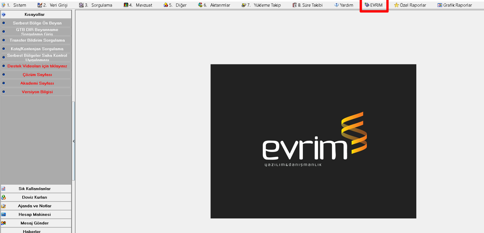Open the Akademi Sayfası link

pyautogui.click(x=36, y=83)
